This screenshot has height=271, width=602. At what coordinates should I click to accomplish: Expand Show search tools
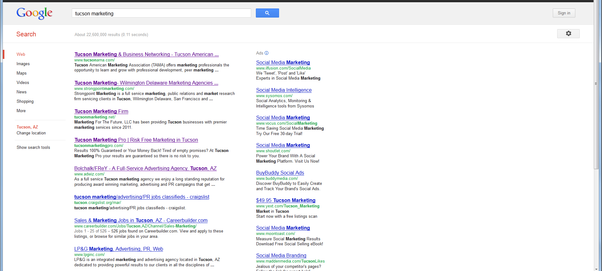point(33,148)
